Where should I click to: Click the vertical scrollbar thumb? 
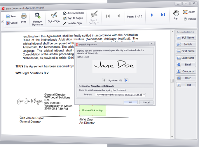(x=172, y=81)
